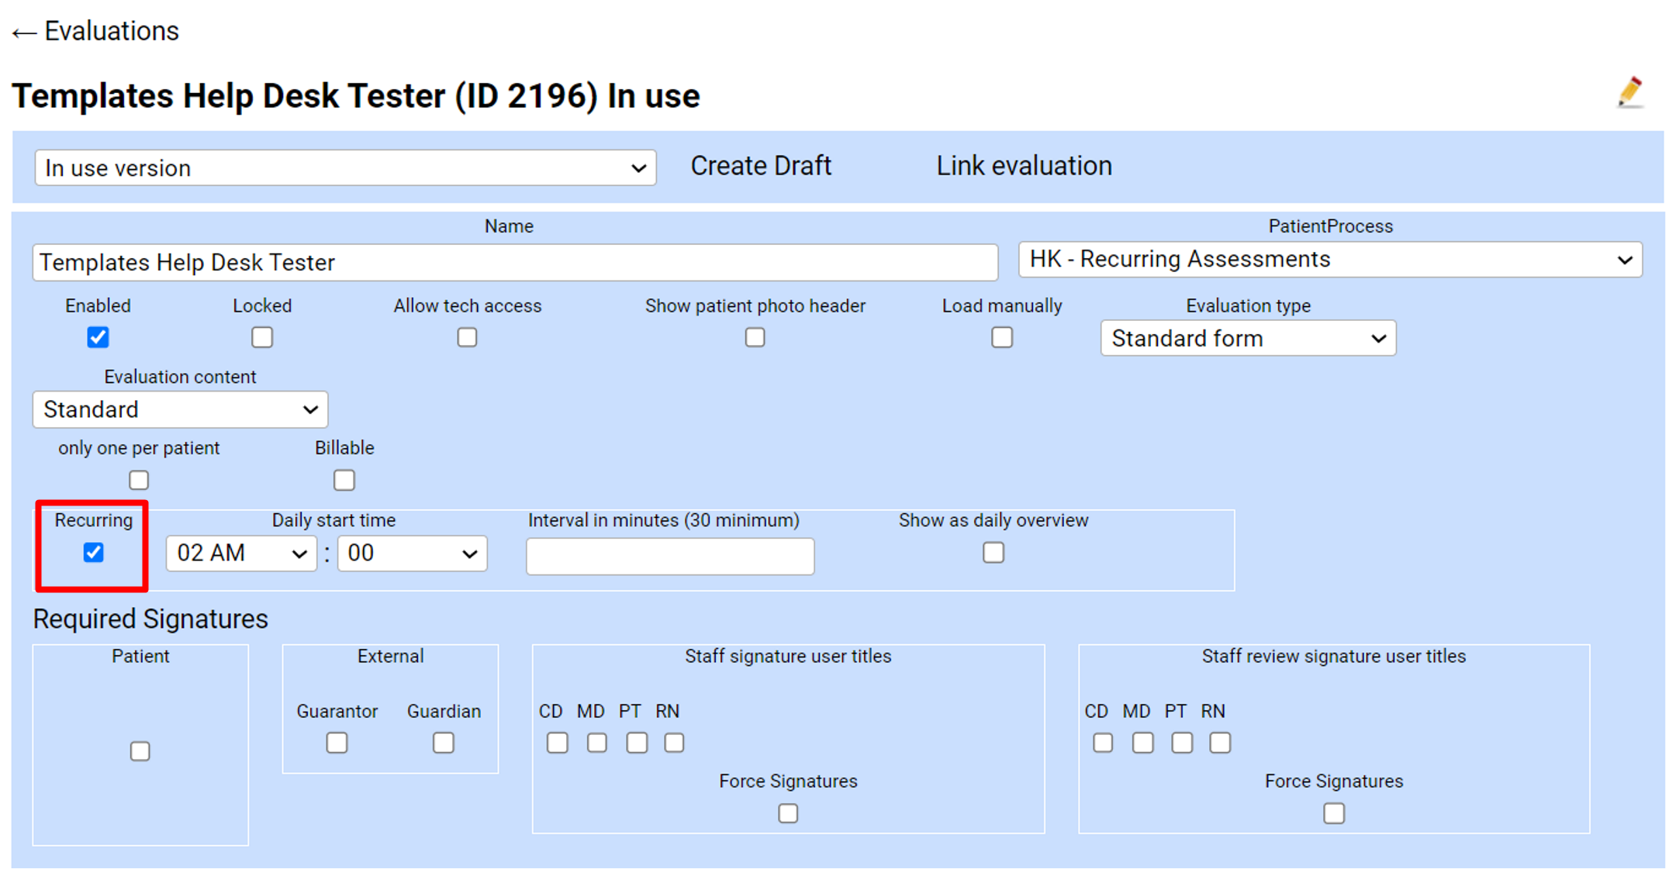
Task: Open the Evaluation content dropdown
Action: click(x=179, y=409)
